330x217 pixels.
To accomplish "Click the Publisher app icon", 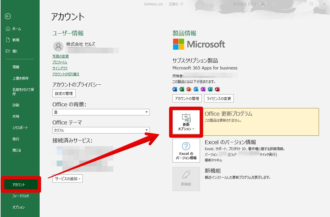I will click(x=210, y=89).
